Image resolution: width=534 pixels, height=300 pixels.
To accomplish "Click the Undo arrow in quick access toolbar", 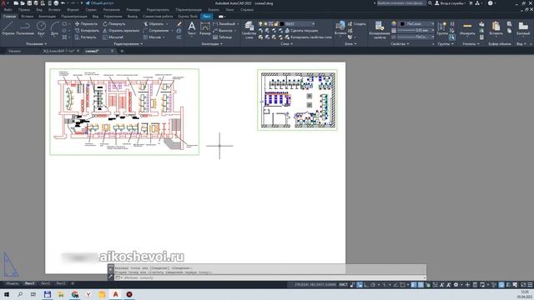I will 63,3.
